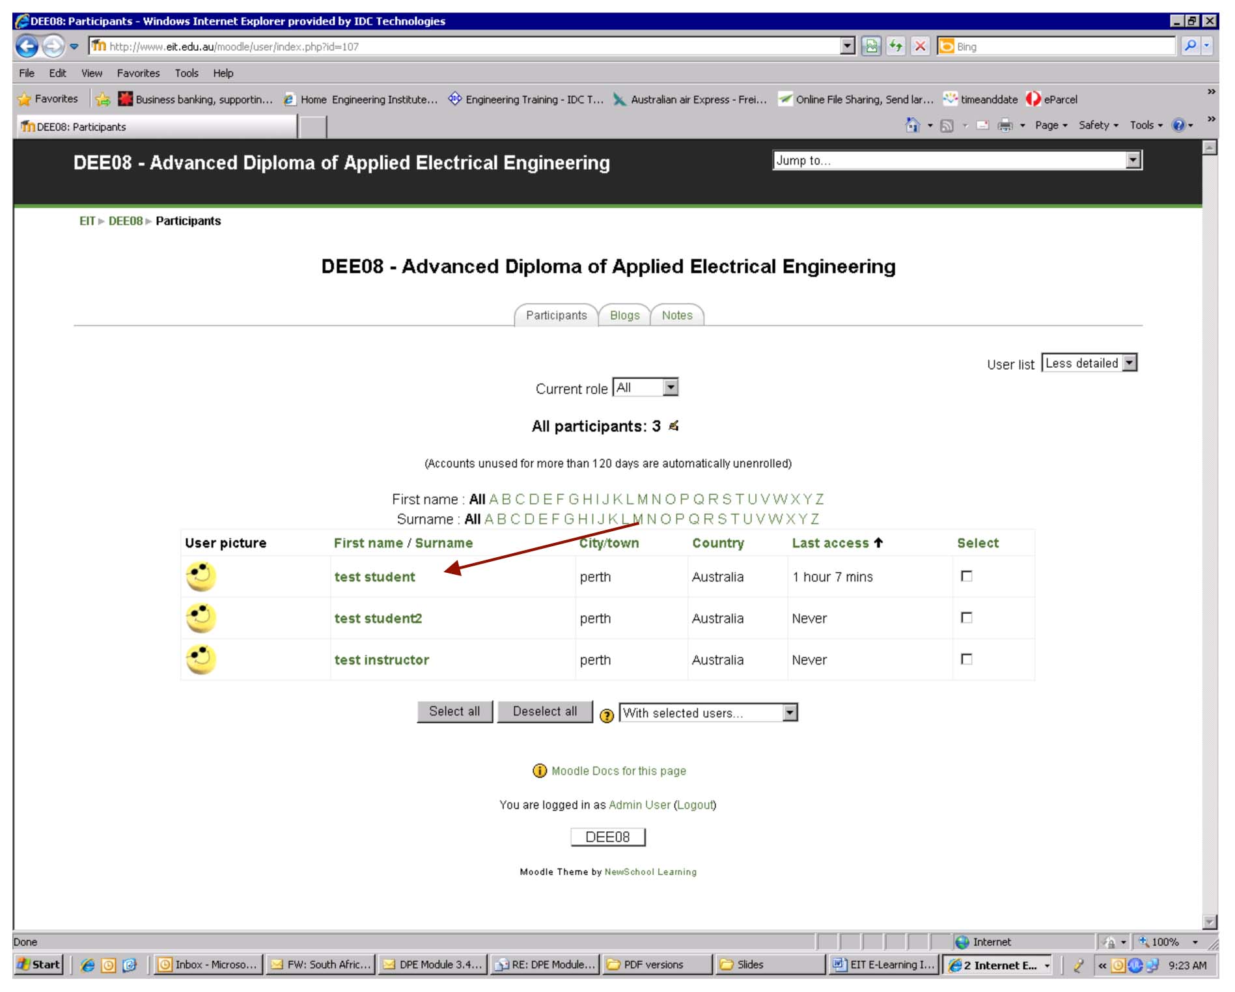Open the timeanddate favorites bar shortcut
This screenshot has height=992, width=1235.
tap(980, 99)
